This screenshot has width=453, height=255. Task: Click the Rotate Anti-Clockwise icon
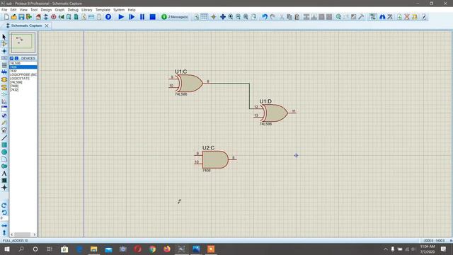(x=4, y=212)
